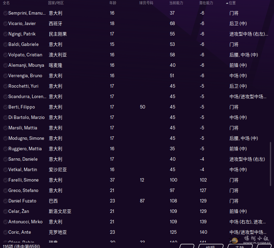The height and width of the screenshot is (248, 274).
Task: Click the round tick icon for Vicario, Javier
Action: [x=5, y=24]
